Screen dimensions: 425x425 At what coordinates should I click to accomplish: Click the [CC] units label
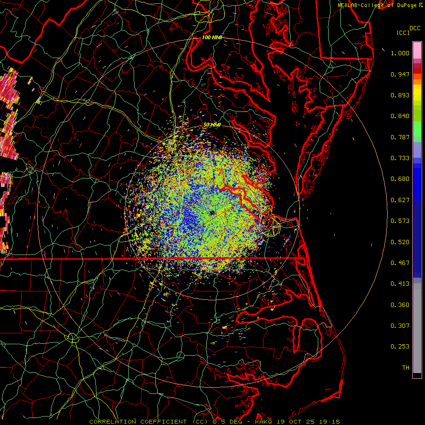coord(403,33)
